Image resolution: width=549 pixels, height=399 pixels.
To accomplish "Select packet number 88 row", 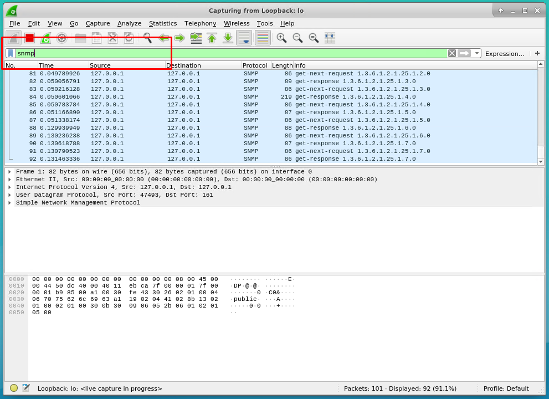I will click(271, 128).
